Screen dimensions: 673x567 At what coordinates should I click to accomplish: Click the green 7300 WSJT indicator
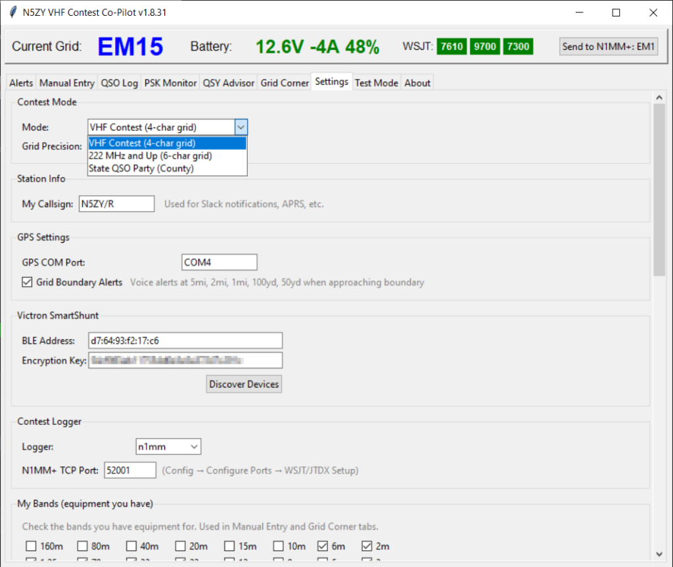click(517, 47)
